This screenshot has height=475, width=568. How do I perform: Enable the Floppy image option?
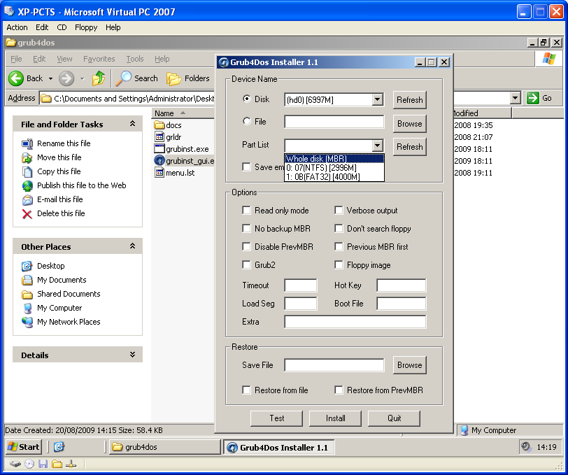(339, 265)
